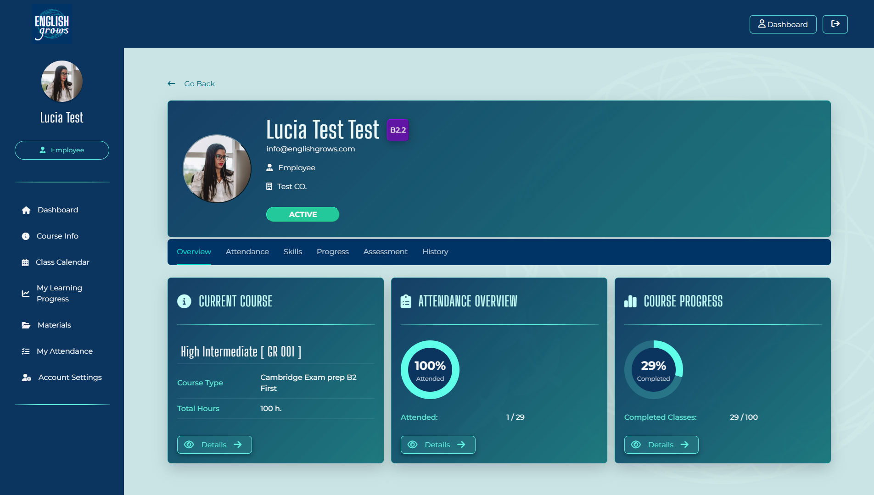Image resolution: width=874 pixels, height=495 pixels.
Task: Click the checklist icon beside My Attendance
Action: point(26,351)
